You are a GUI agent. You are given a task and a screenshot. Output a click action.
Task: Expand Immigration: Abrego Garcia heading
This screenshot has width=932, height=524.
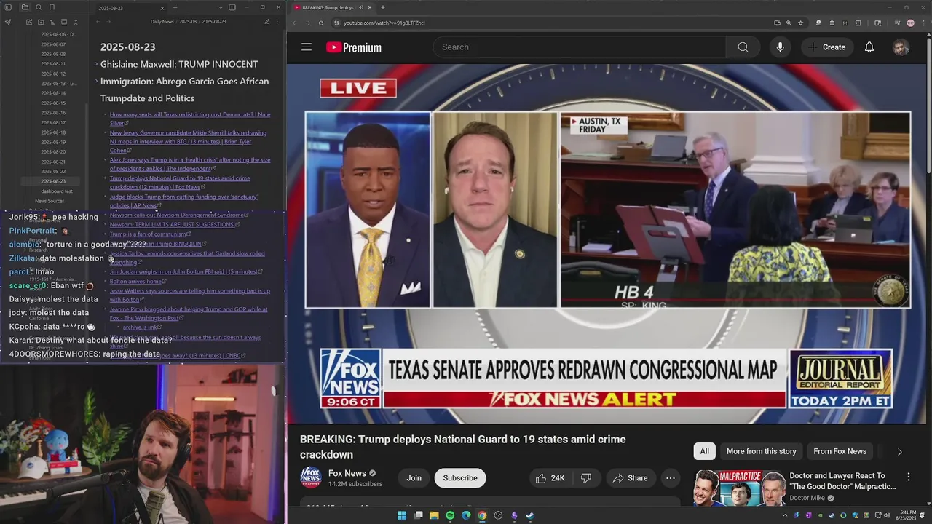(96, 82)
